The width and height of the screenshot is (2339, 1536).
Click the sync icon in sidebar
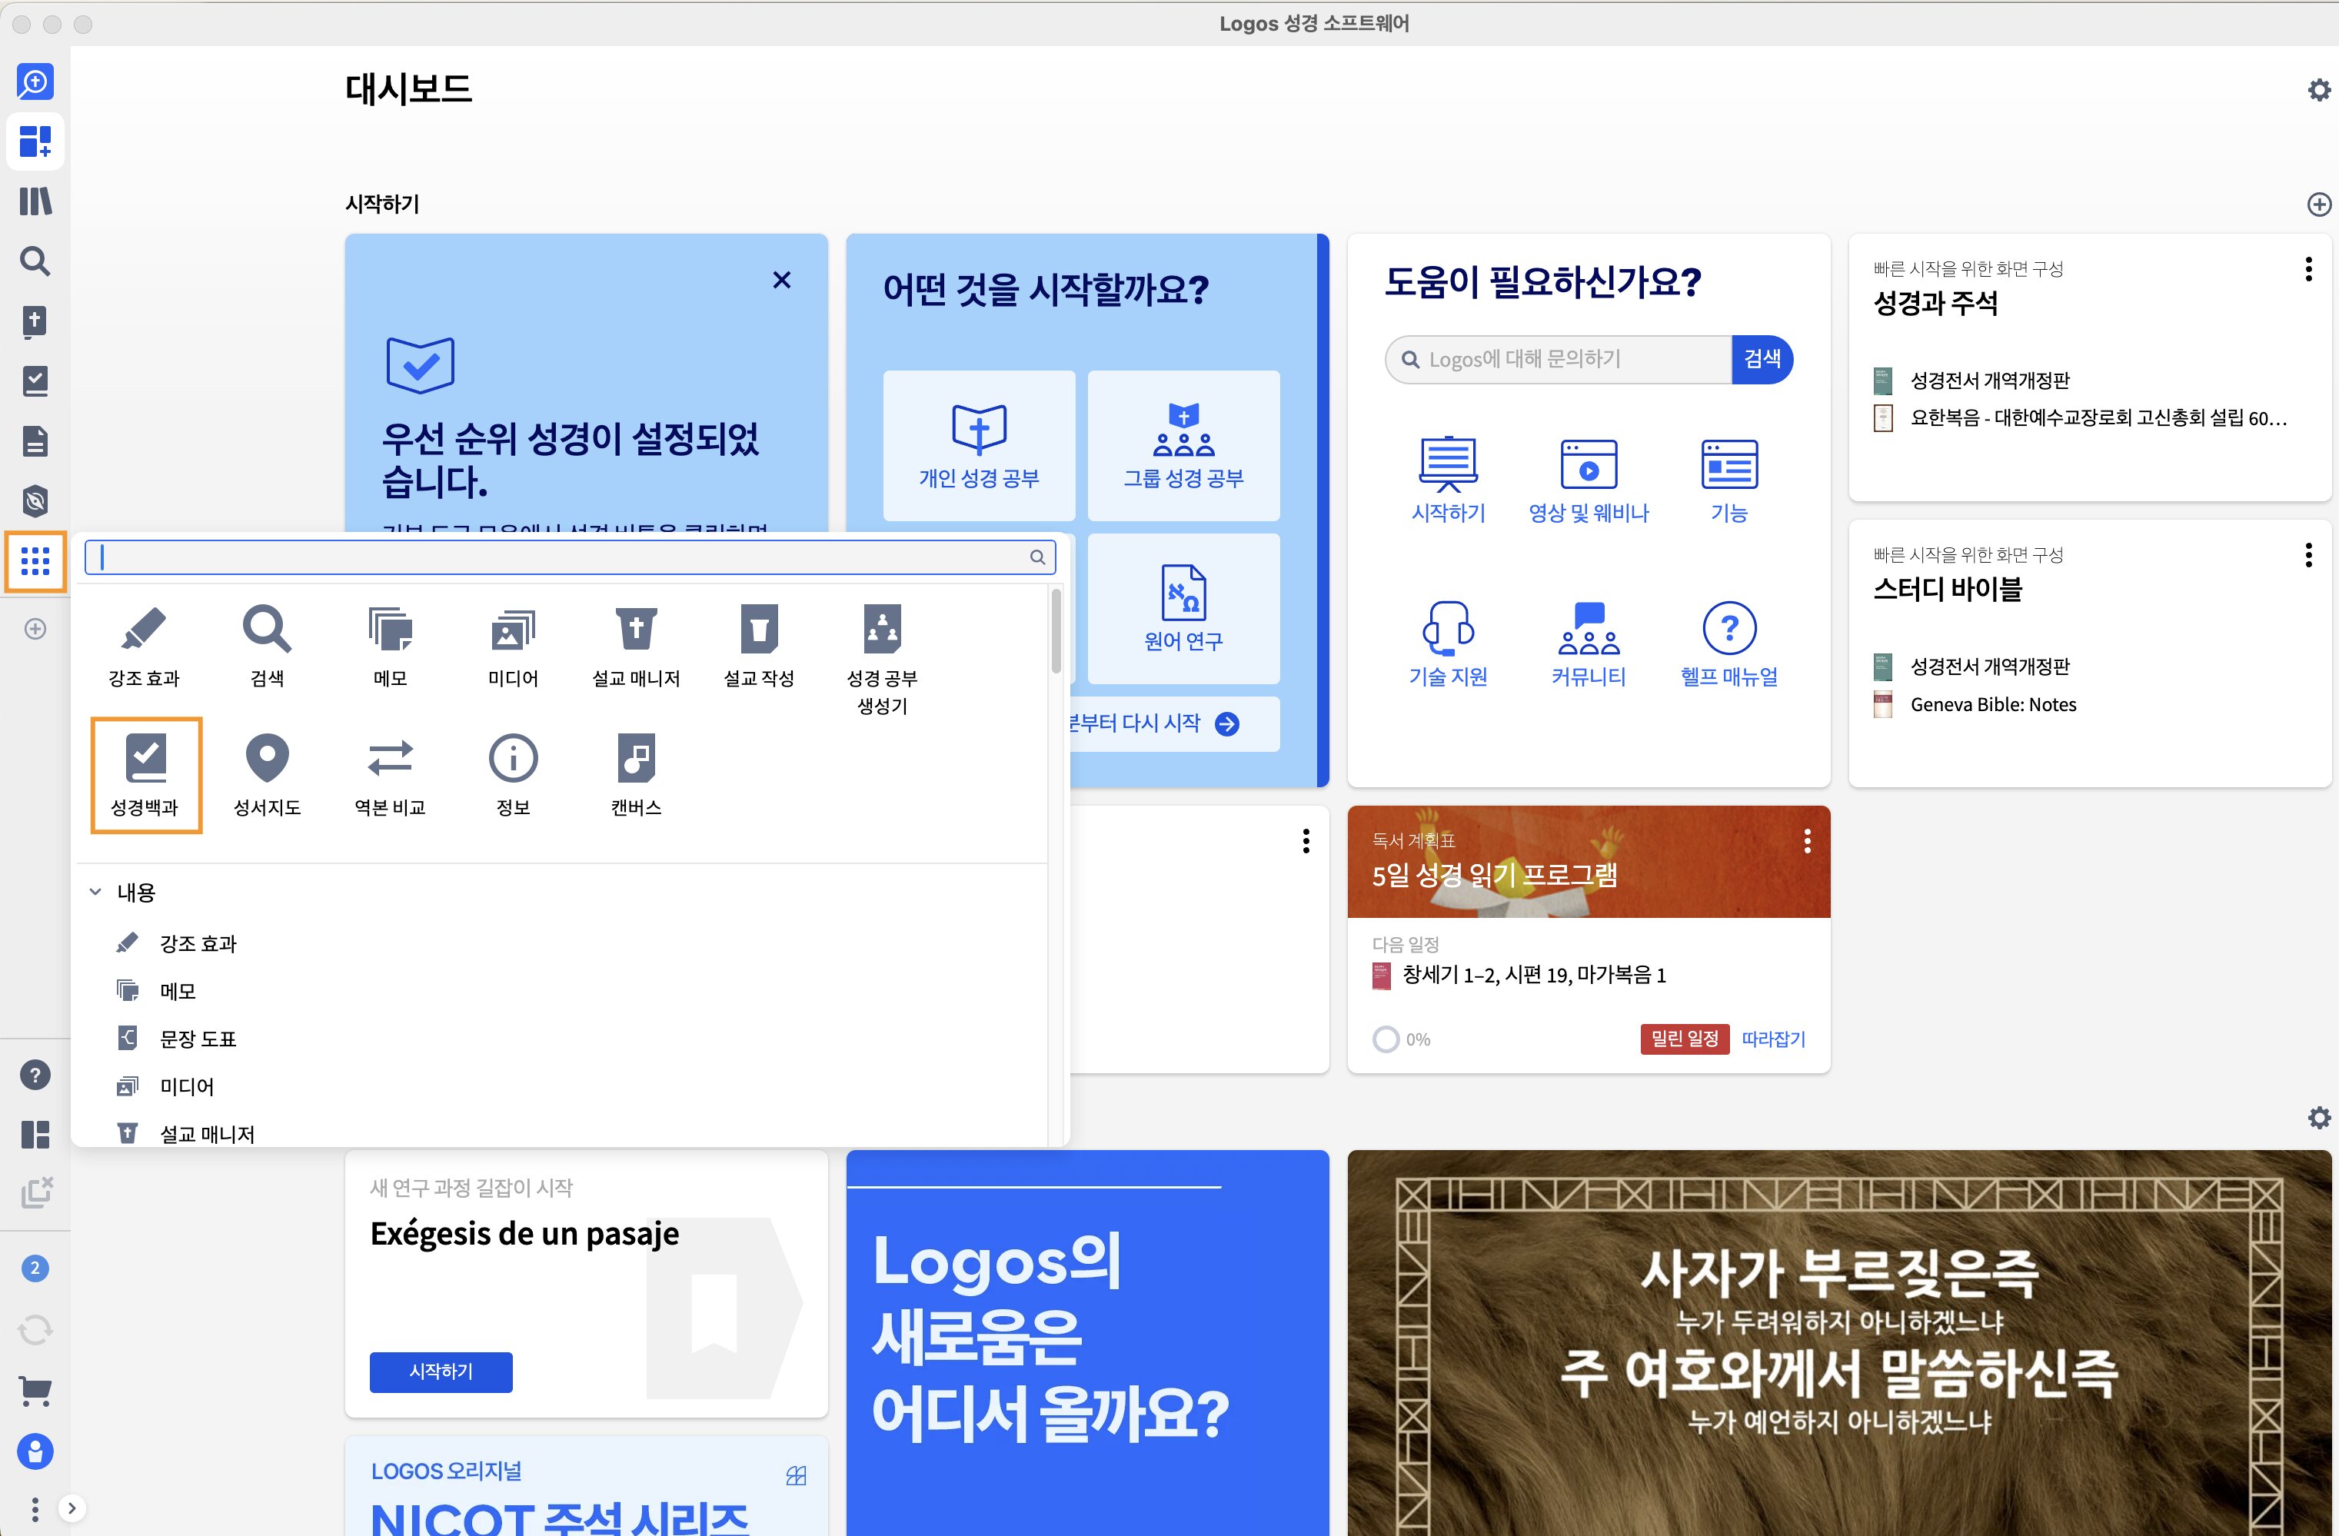(35, 1330)
